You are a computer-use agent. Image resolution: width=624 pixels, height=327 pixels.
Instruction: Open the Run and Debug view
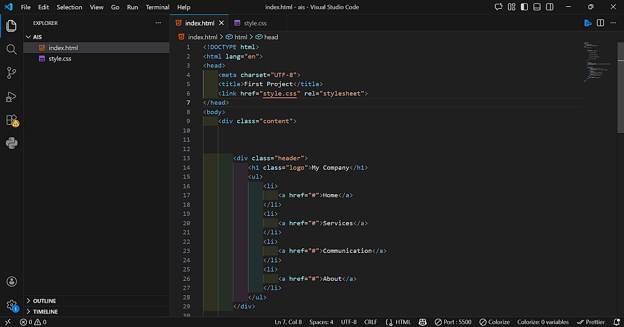pos(11,97)
